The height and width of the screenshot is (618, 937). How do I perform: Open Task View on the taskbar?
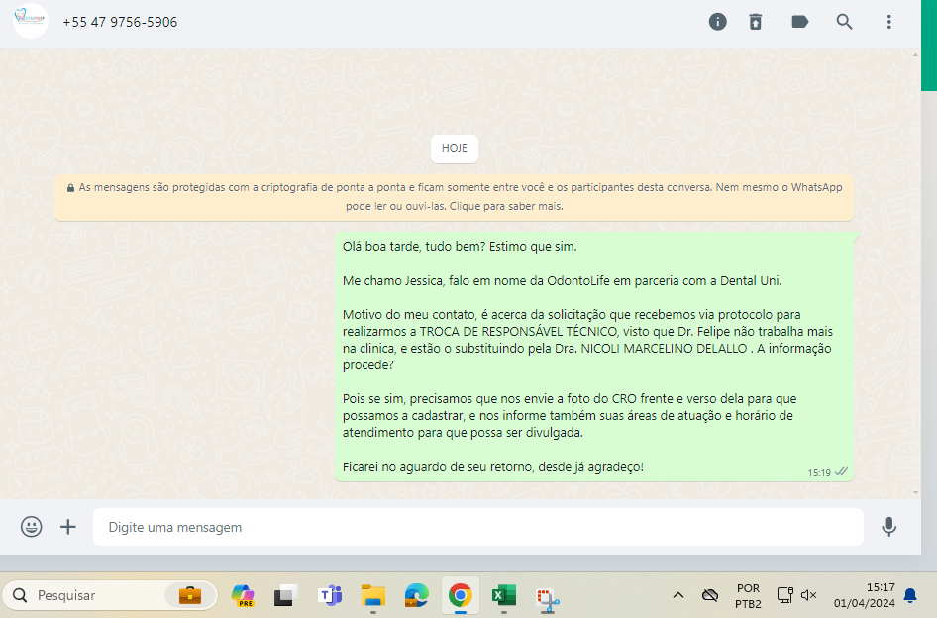(286, 595)
